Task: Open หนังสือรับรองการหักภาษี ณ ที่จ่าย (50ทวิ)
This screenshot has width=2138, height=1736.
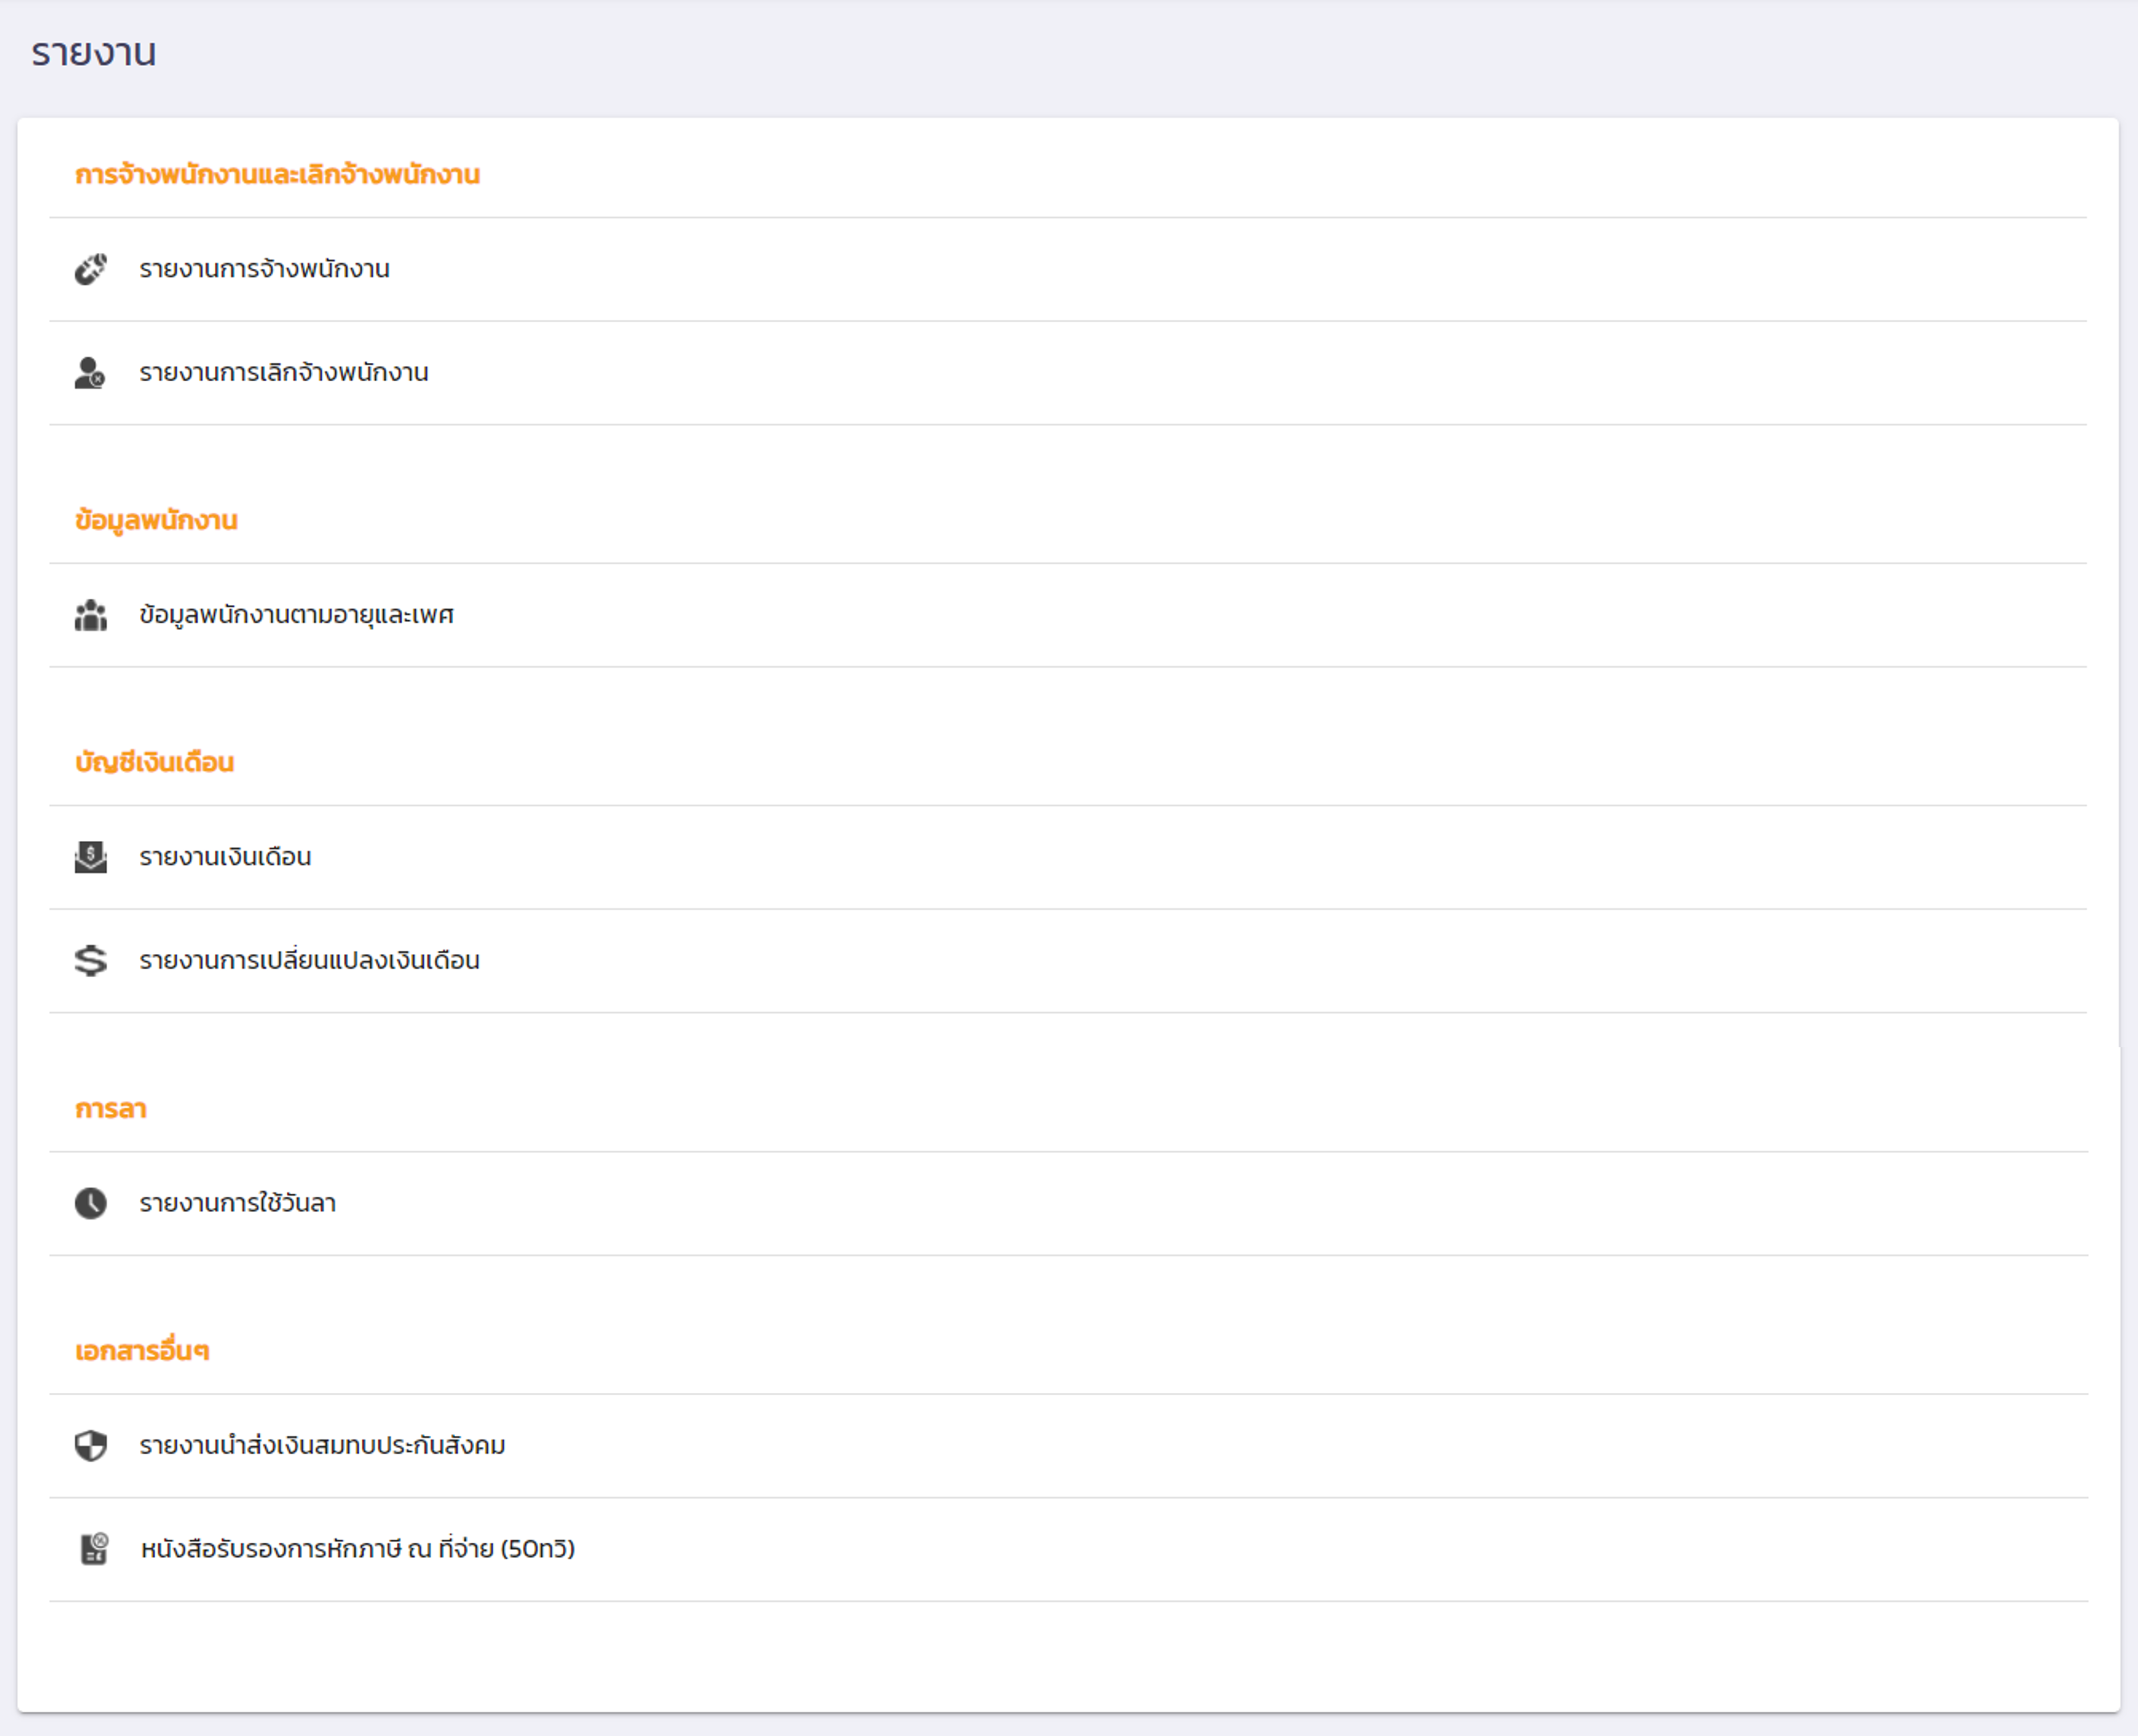Action: tap(357, 1549)
